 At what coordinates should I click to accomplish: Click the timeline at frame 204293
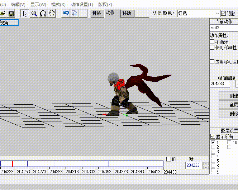(49, 164)
